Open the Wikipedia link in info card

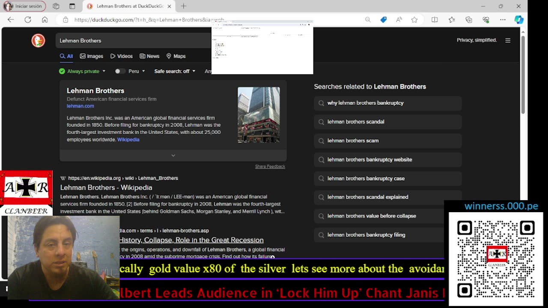pos(128,139)
